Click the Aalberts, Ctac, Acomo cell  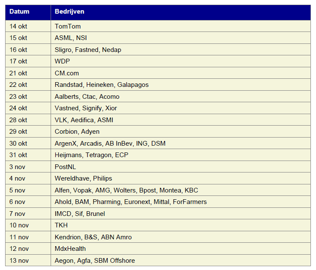pos(87,97)
